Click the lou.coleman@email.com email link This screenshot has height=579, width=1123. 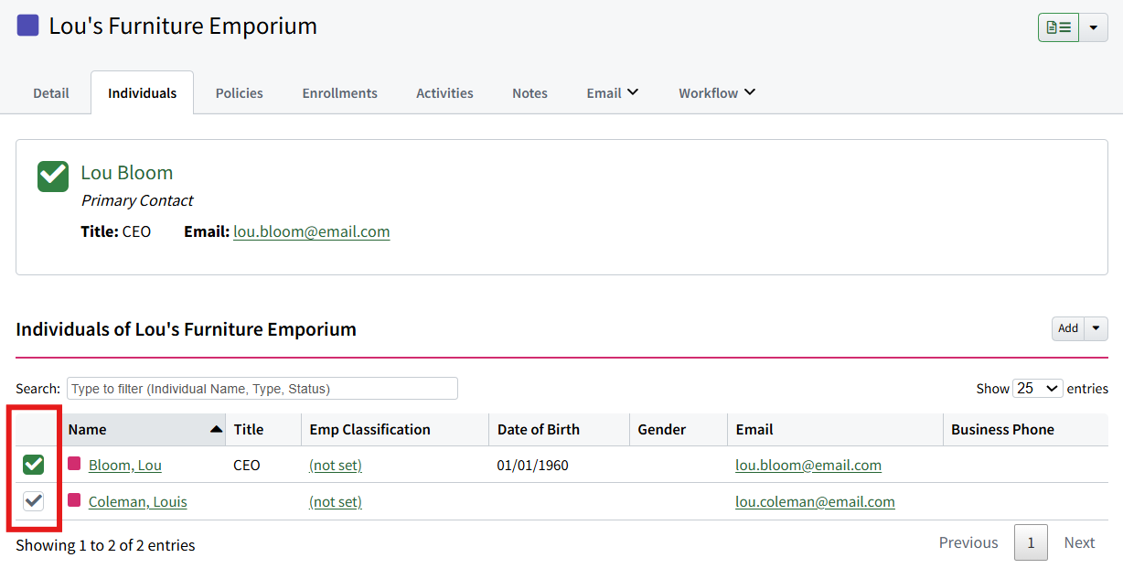point(815,501)
